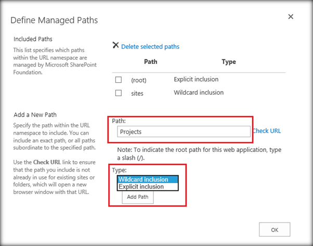Open the Check URL link
313x246 pixels.
[267, 131]
